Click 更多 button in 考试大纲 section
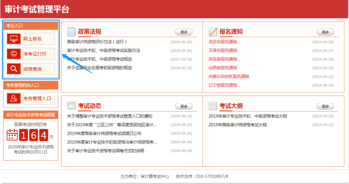The height and width of the screenshot is (184, 349). [x=325, y=106]
